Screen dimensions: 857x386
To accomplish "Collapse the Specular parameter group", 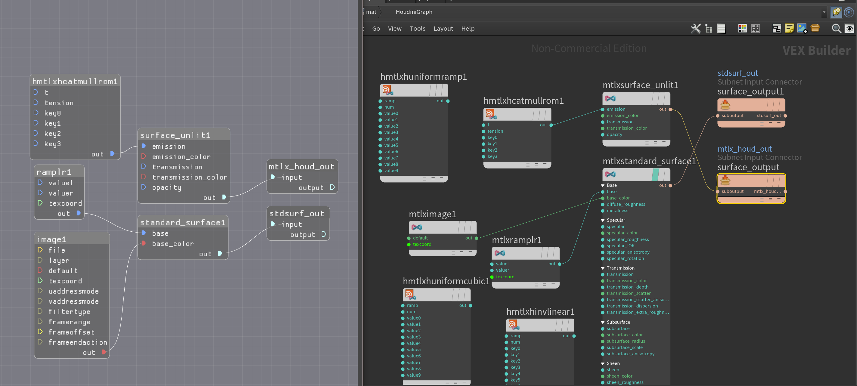I will pyautogui.click(x=603, y=221).
